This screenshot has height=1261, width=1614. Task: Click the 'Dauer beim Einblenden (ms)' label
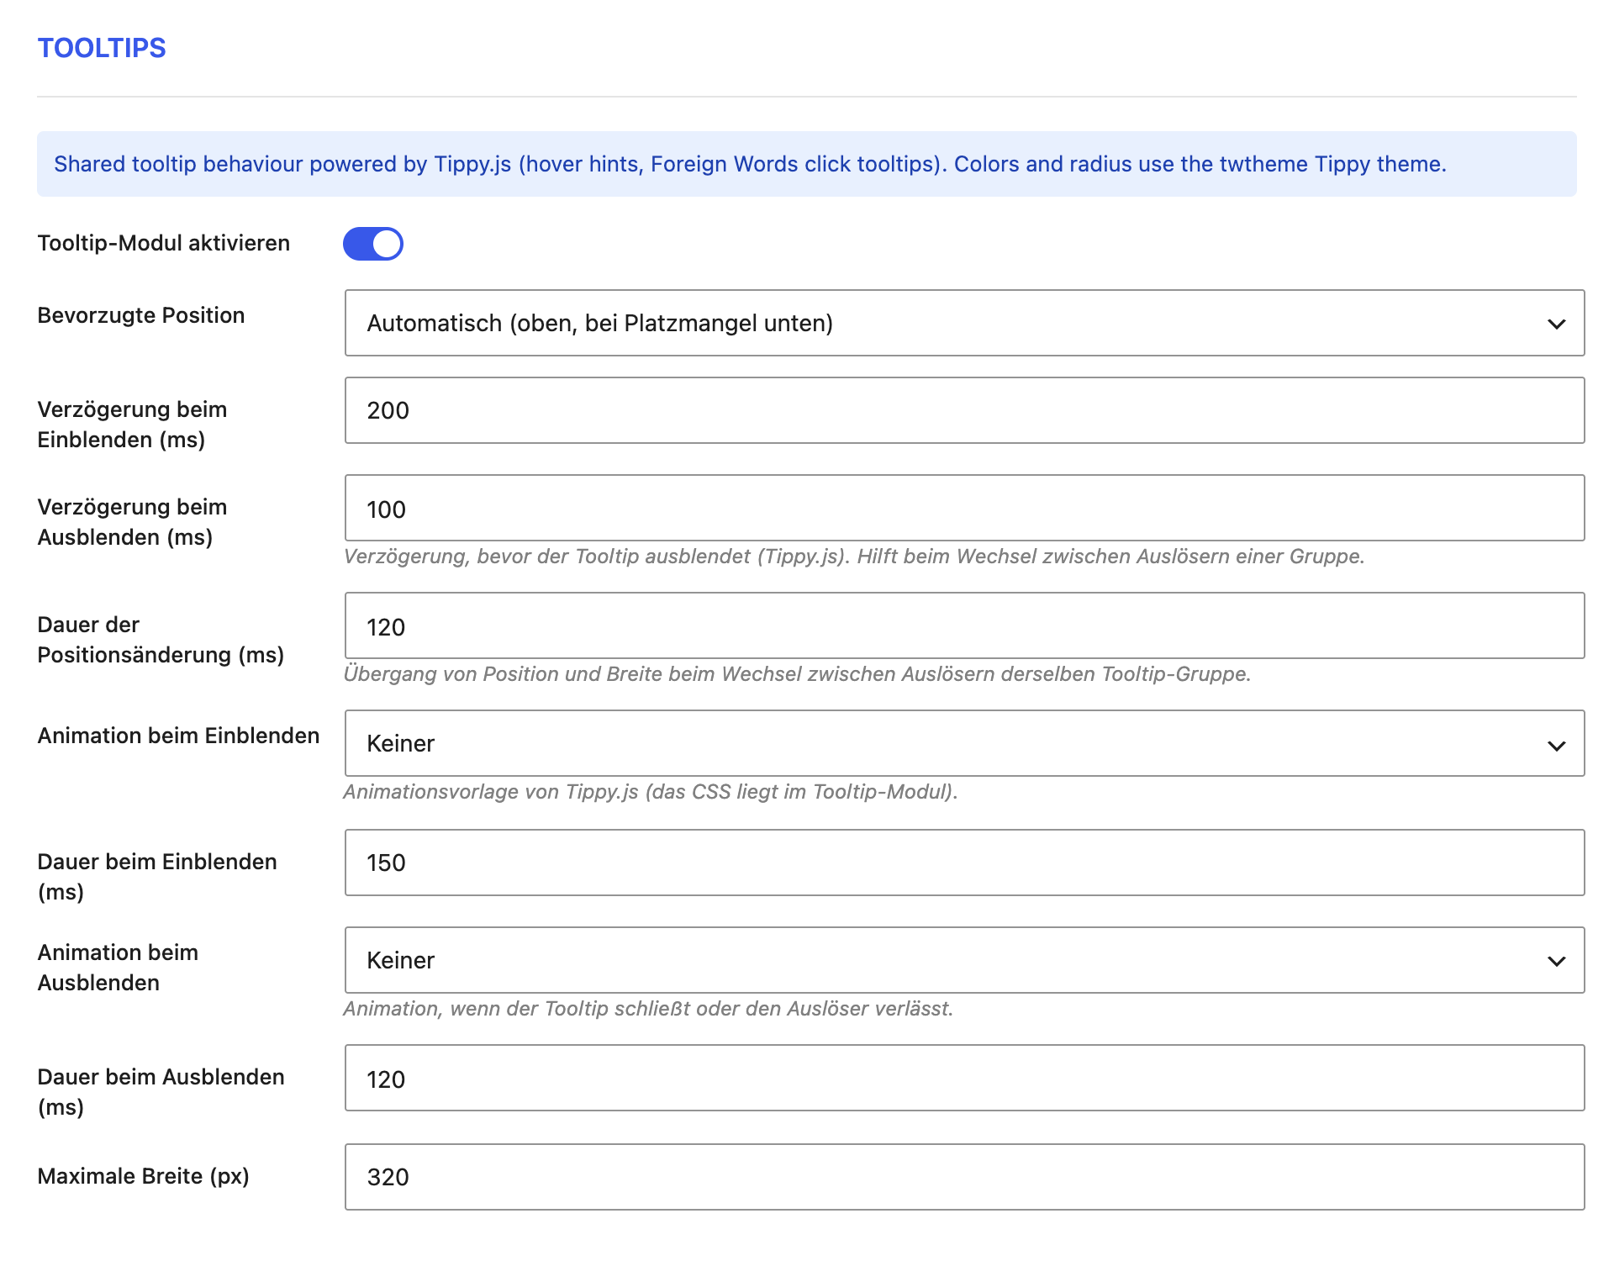coord(157,877)
